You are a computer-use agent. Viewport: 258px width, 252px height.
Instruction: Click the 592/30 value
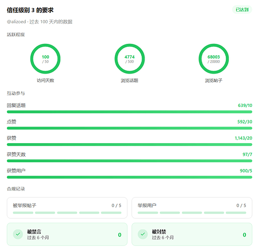click(245, 121)
